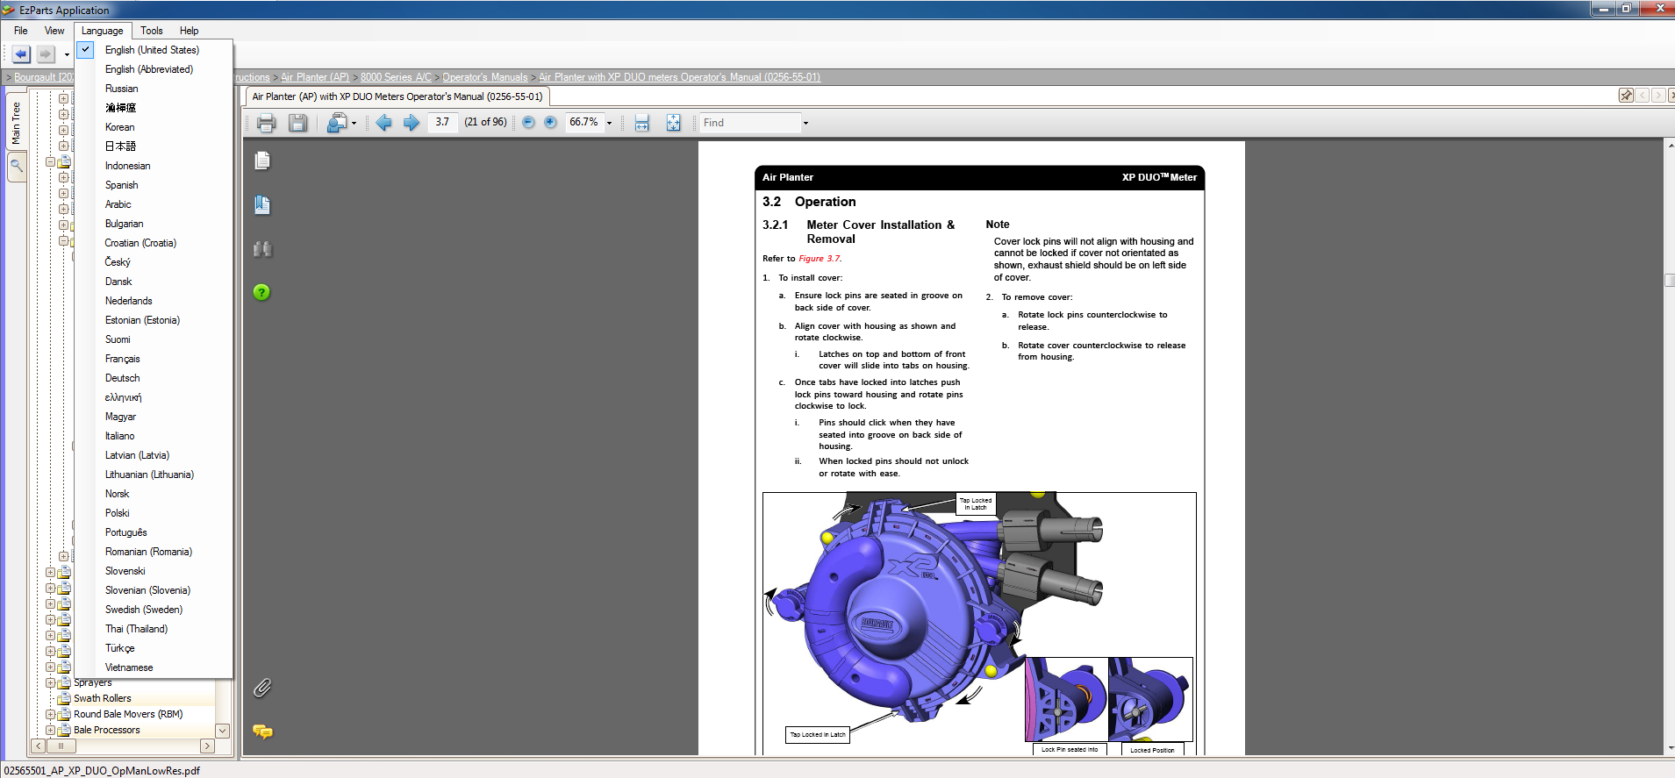Image resolution: width=1675 pixels, height=778 pixels.
Task: Zoom in with plus button
Action: [x=550, y=123]
